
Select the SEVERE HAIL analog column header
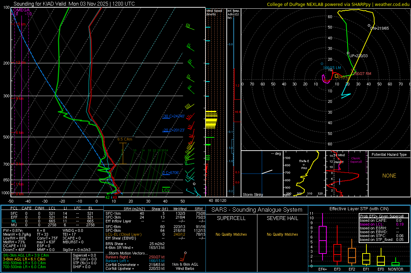tap(282, 218)
